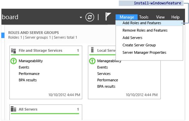Open the Tools menu
The width and height of the screenshot is (189, 121).
144,17
